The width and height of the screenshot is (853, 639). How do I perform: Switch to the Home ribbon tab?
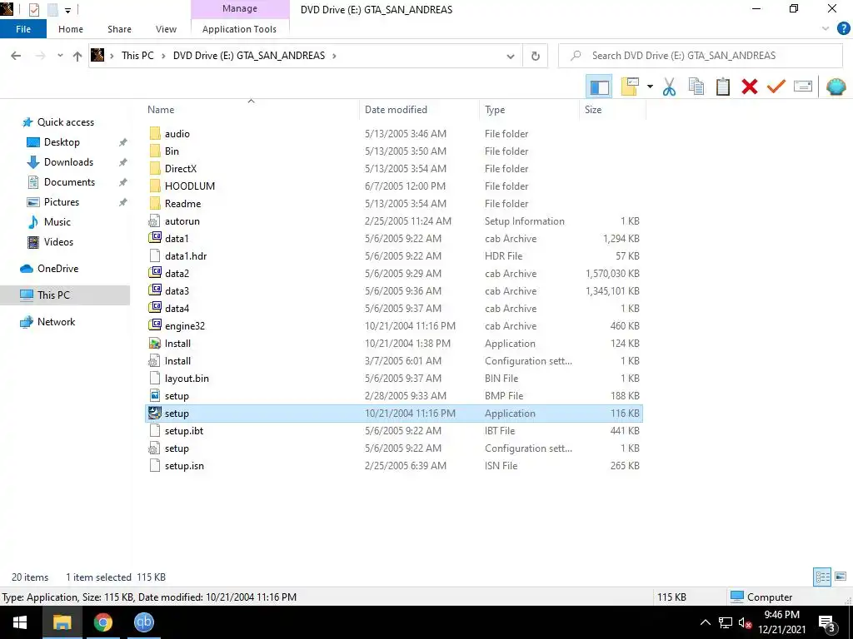click(71, 29)
